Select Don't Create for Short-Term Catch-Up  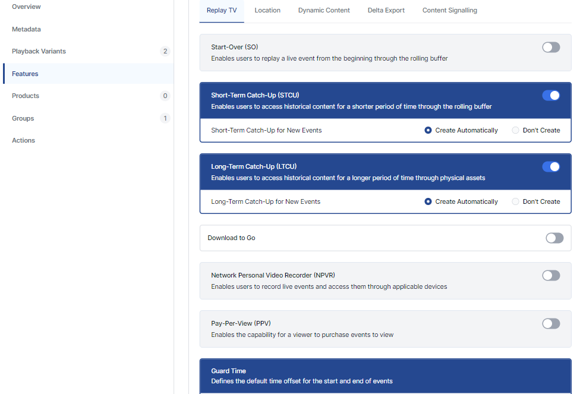tap(516, 130)
